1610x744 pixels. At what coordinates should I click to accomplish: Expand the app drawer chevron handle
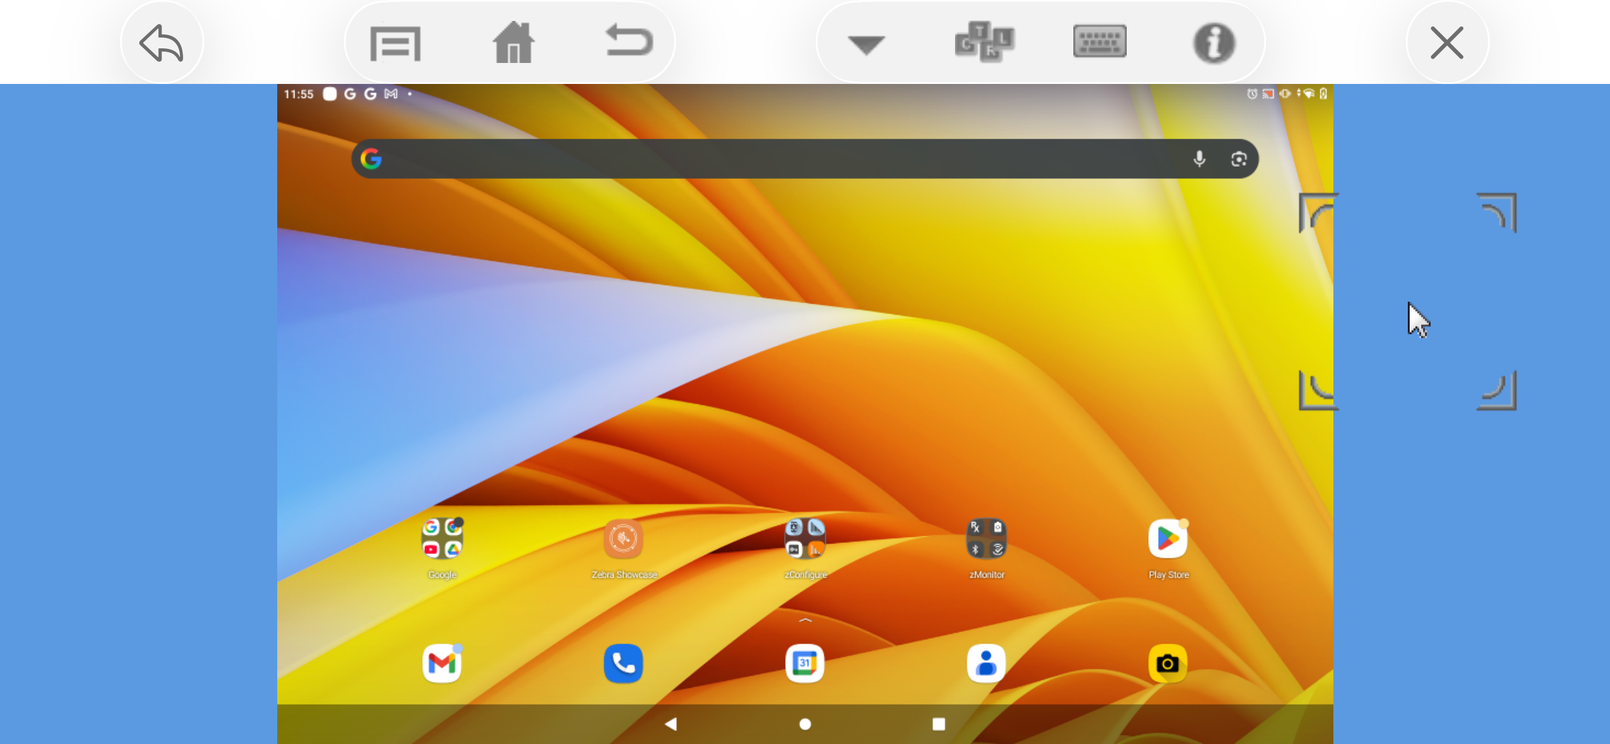[805, 620]
